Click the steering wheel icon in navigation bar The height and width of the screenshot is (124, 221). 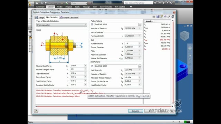(x=190, y=48)
